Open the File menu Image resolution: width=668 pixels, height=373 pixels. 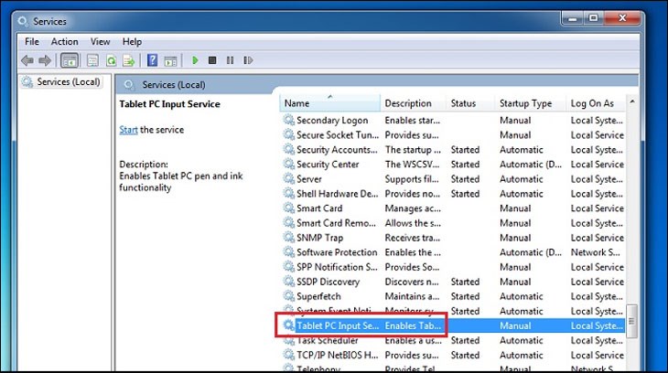32,41
